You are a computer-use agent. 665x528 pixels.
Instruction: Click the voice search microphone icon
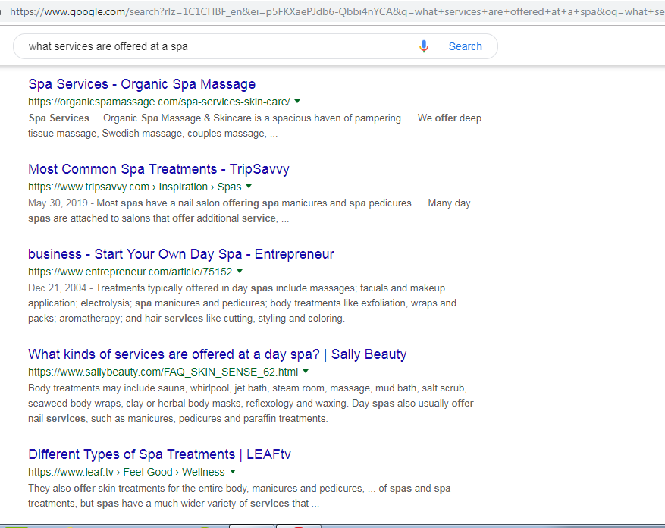pos(424,46)
